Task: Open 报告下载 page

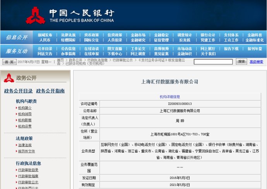Action: point(231,49)
